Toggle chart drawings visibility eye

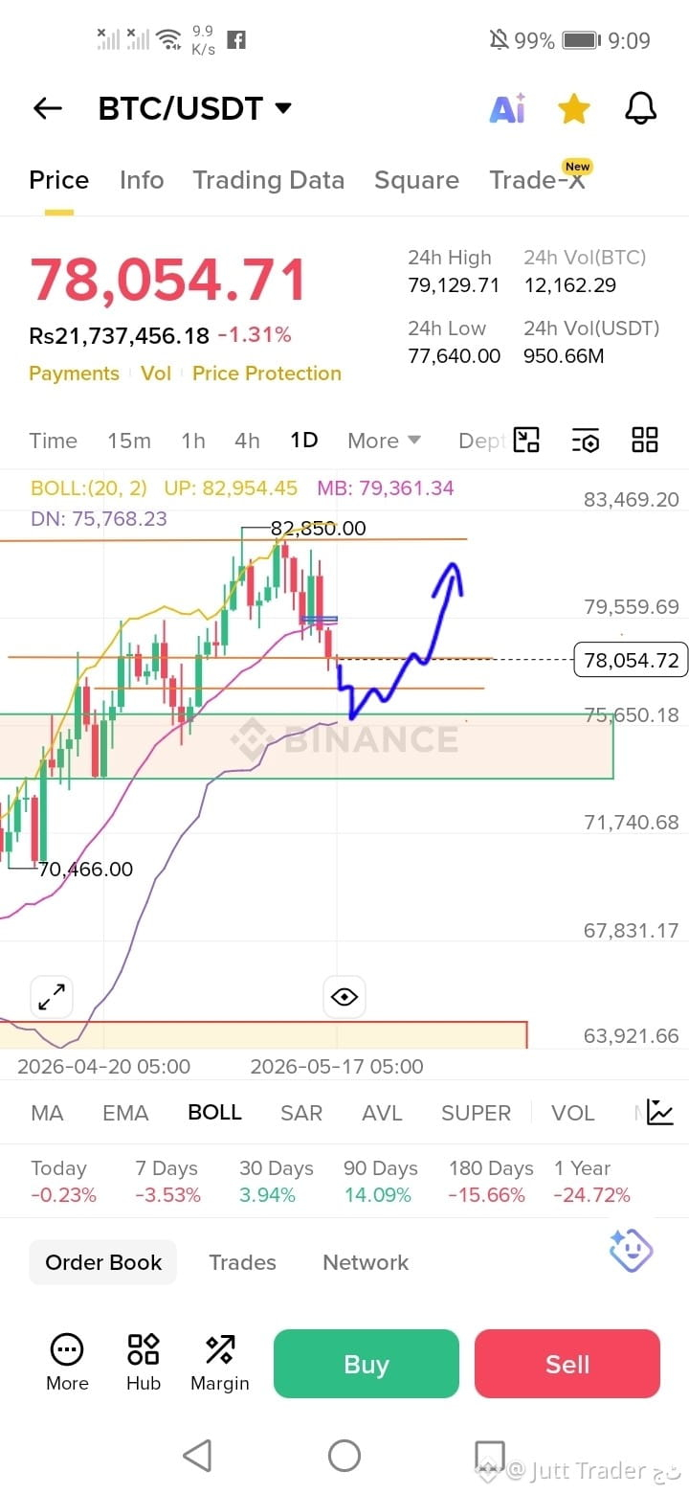[344, 997]
